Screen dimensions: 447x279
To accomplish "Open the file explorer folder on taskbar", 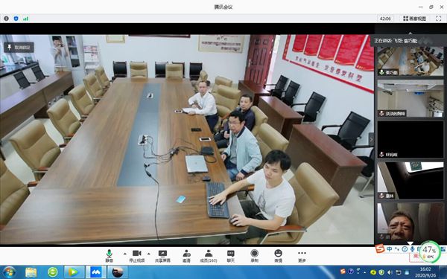I will point(31,272).
